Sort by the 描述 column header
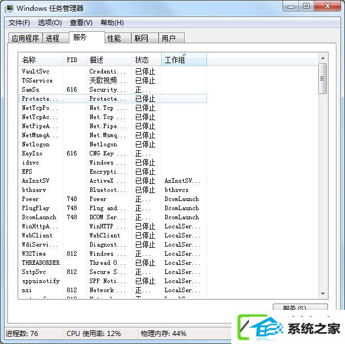 (x=109, y=60)
